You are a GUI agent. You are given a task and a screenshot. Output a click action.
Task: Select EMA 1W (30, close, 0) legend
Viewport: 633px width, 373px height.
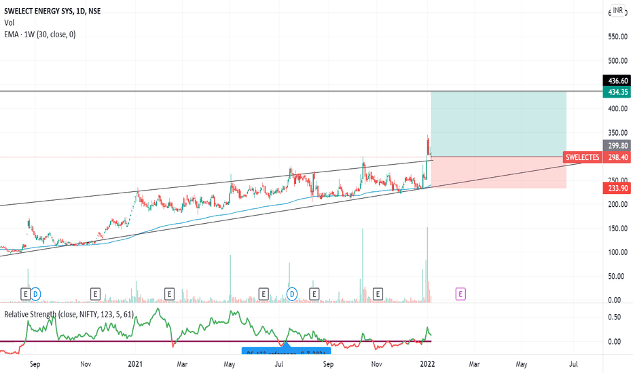(x=40, y=35)
